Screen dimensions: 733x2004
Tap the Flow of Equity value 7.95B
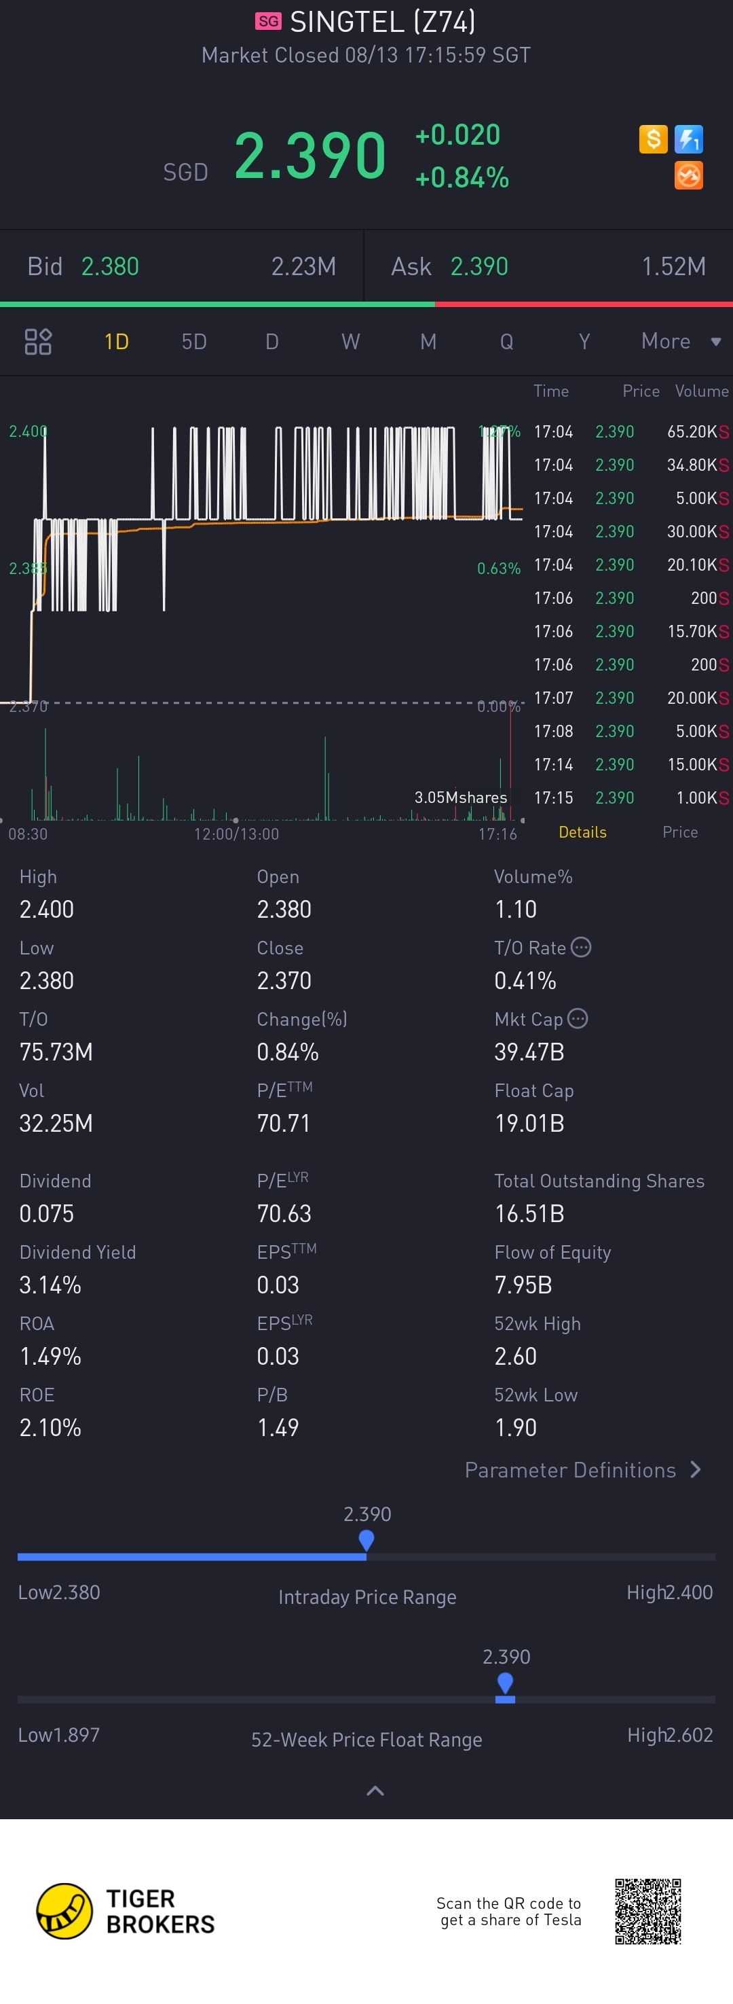click(x=523, y=1285)
